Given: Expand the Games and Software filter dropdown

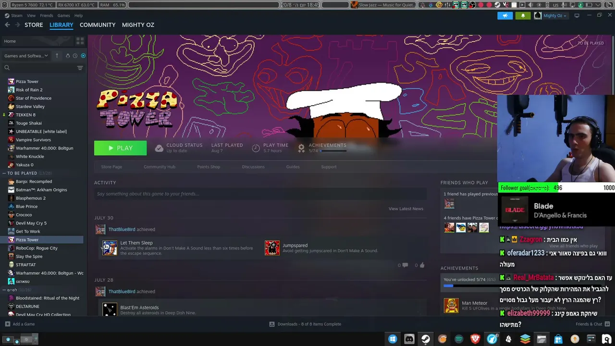Looking at the screenshot, I should pos(26,56).
